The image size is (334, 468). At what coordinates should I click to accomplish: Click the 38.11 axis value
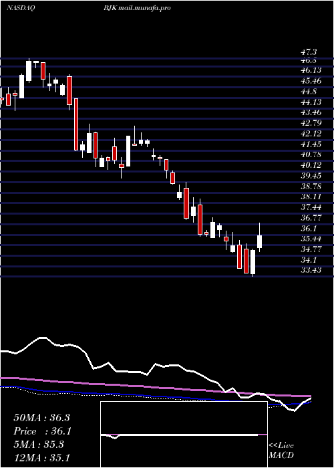(311, 197)
